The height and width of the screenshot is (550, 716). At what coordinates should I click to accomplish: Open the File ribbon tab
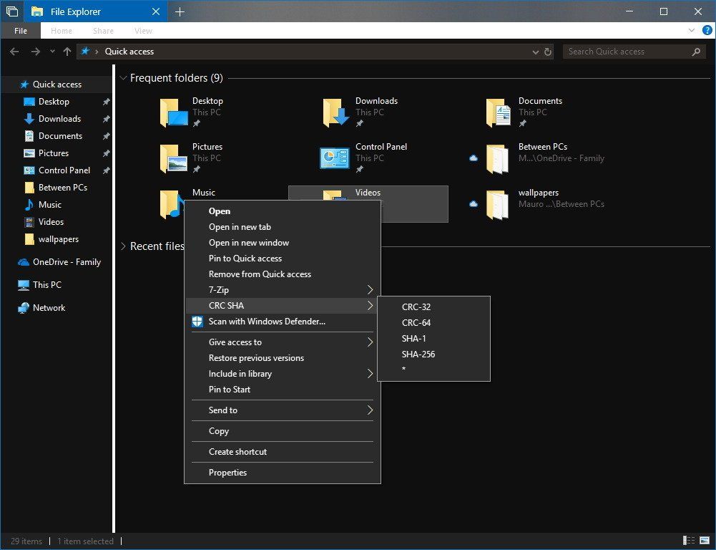(x=21, y=31)
